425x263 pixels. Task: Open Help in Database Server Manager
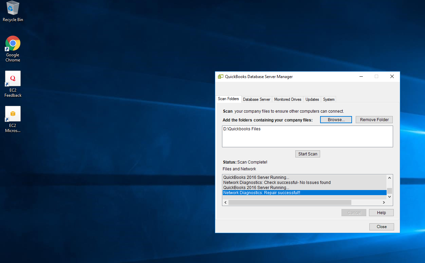[382, 213]
